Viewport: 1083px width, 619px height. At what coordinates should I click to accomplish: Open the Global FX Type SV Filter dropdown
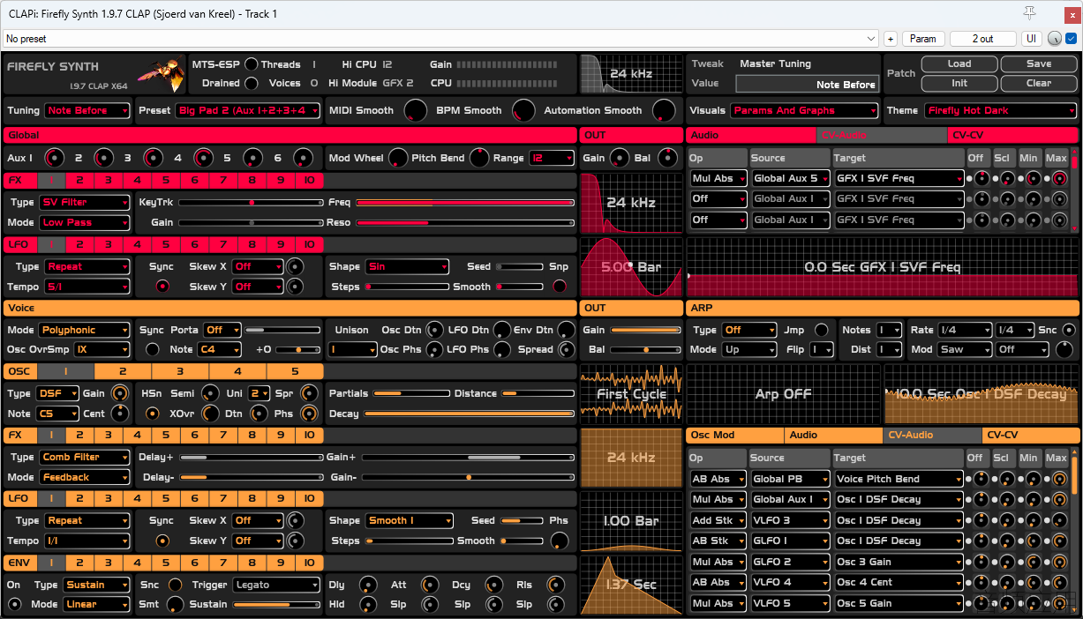pyautogui.click(x=85, y=202)
